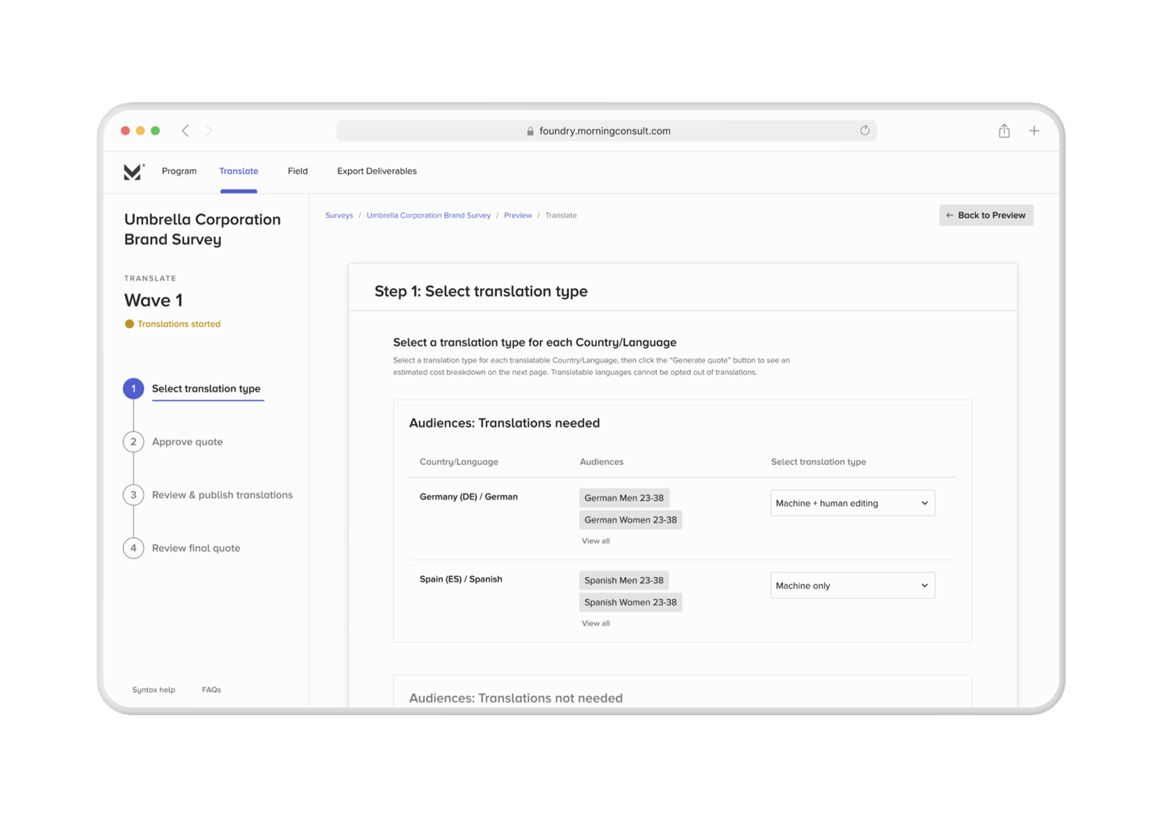Click the Audiences: Translations needed heading
The image size is (1163, 817).
pos(504,423)
